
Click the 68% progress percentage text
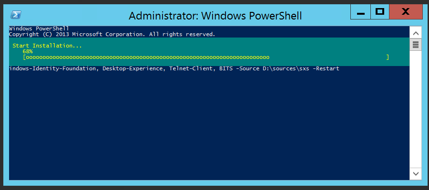tap(28, 51)
